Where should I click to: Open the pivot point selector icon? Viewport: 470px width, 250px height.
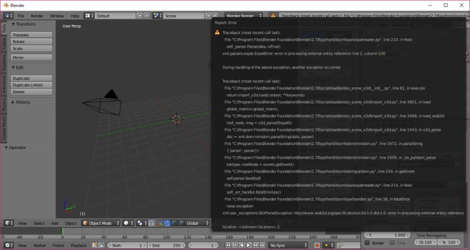pos(142,223)
